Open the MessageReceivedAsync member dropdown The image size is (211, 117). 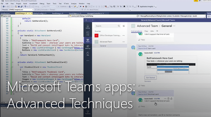(171, 16)
